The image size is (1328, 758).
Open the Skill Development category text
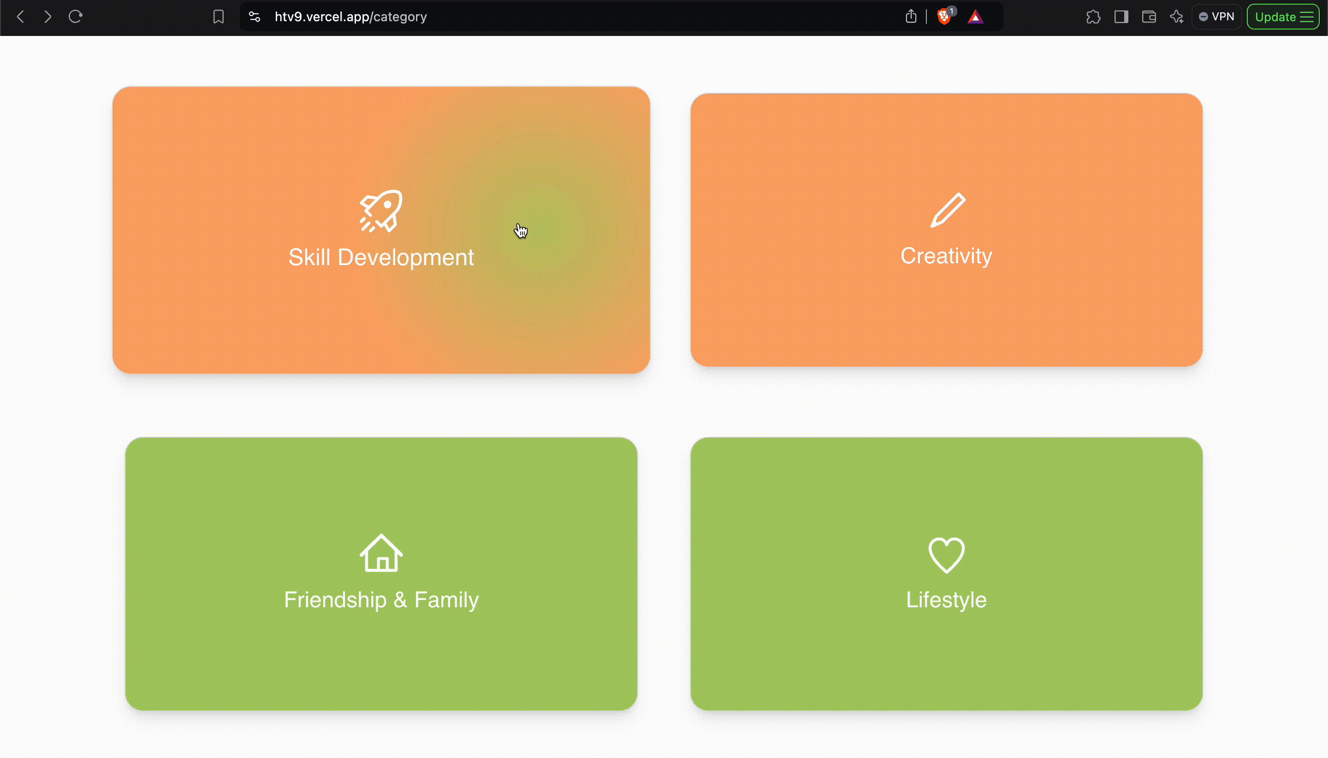[x=381, y=257]
